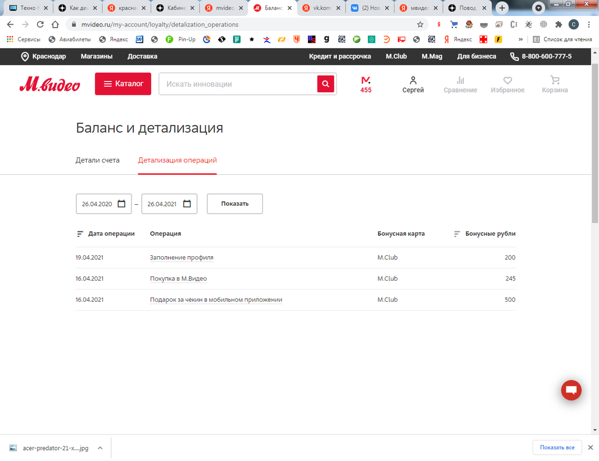Open Список для чтения
Screen dimensions: 599x461
[563, 39]
